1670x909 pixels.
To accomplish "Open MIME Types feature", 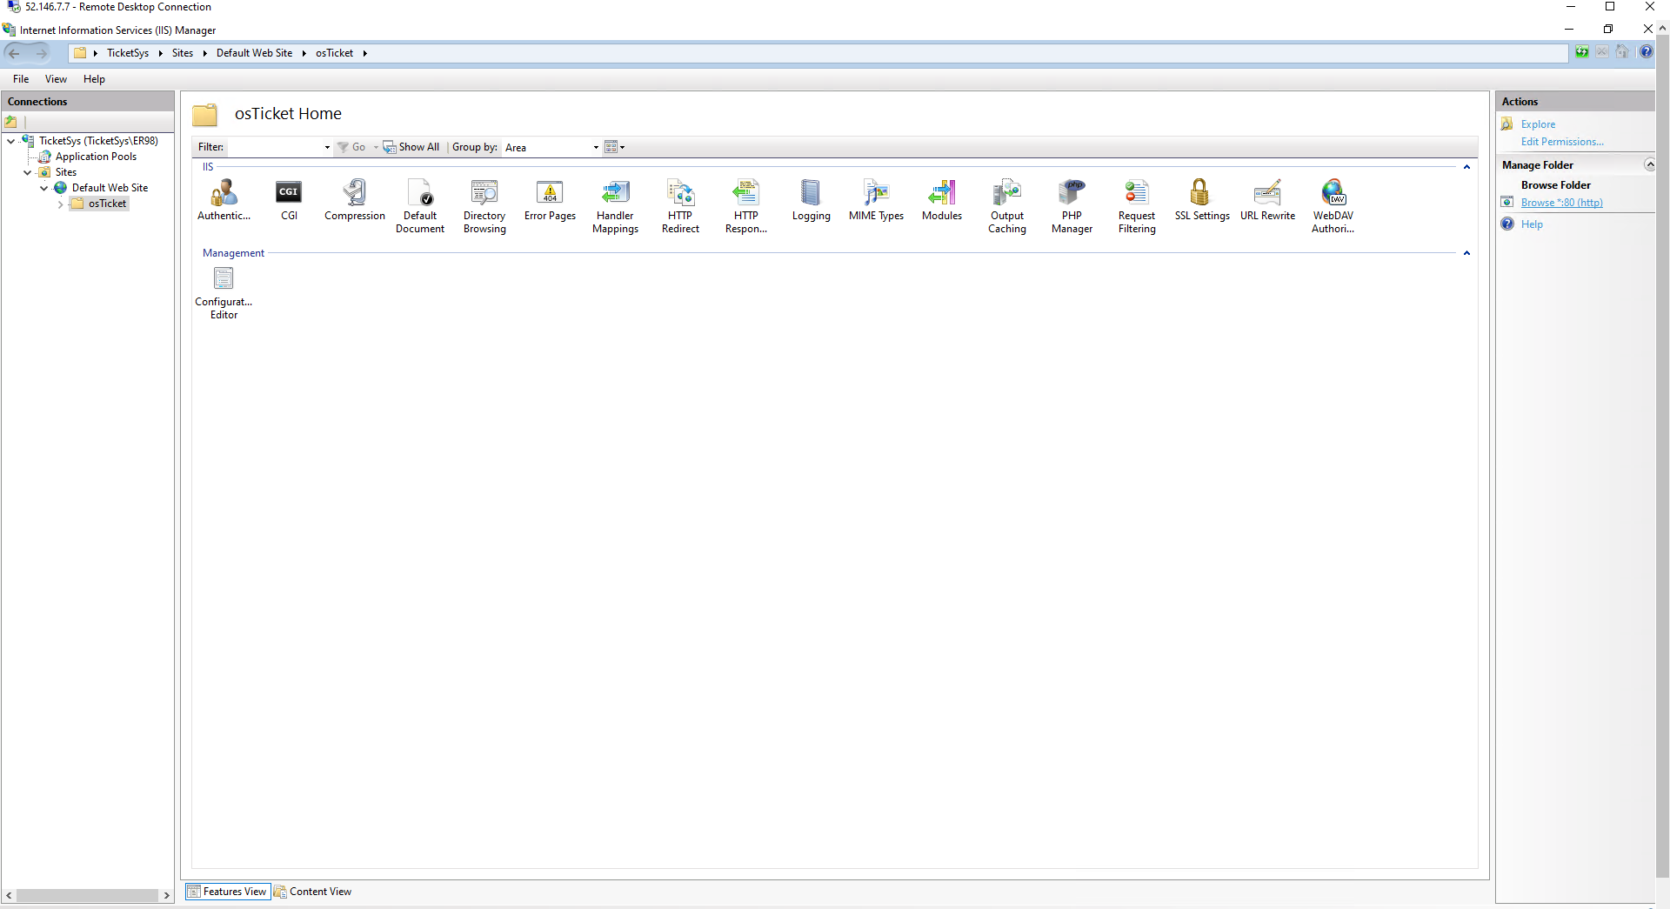I will tap(876, 200).
